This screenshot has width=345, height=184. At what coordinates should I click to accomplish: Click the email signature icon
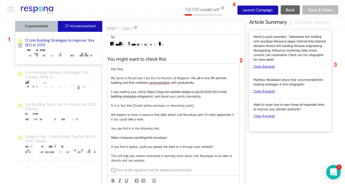[113, 170]
